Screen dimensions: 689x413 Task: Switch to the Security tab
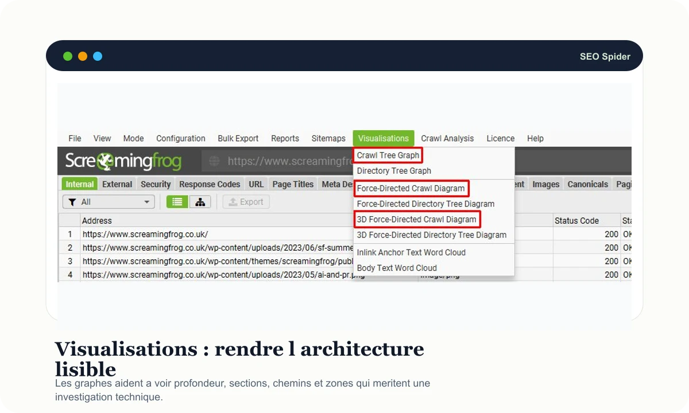point(156,184)
